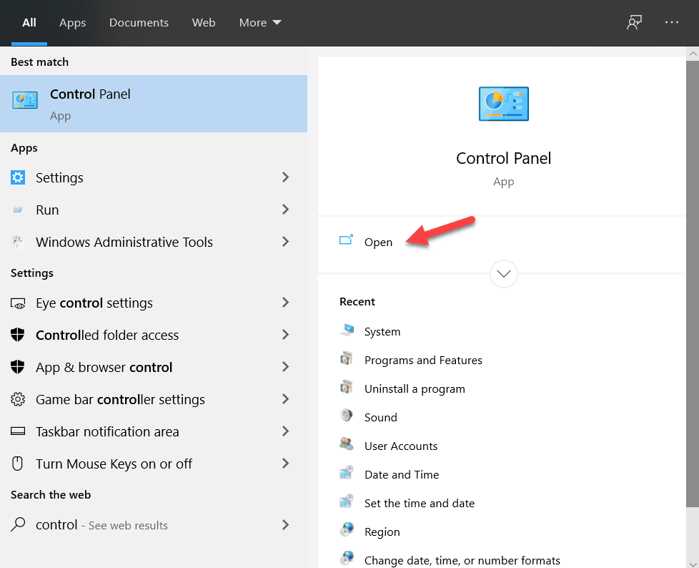Click the shield icon beside App & browser control
This screenshot has height=568, width=699.
[18, 367]
